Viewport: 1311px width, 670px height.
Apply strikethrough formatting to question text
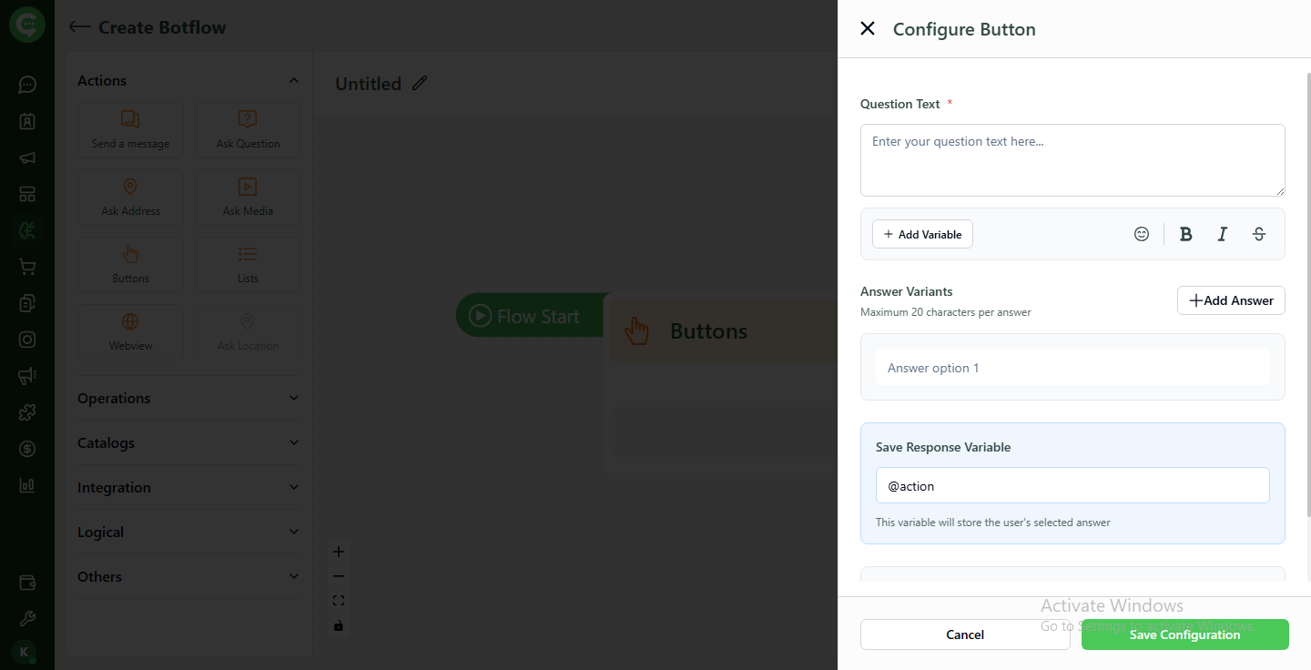click(x=1259, y=234)
